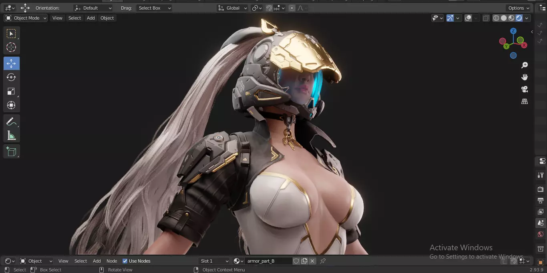Switch perspective/orthographic grid icon
The width and height of the screenshot is (547, 273).
(x=525, y=102)
